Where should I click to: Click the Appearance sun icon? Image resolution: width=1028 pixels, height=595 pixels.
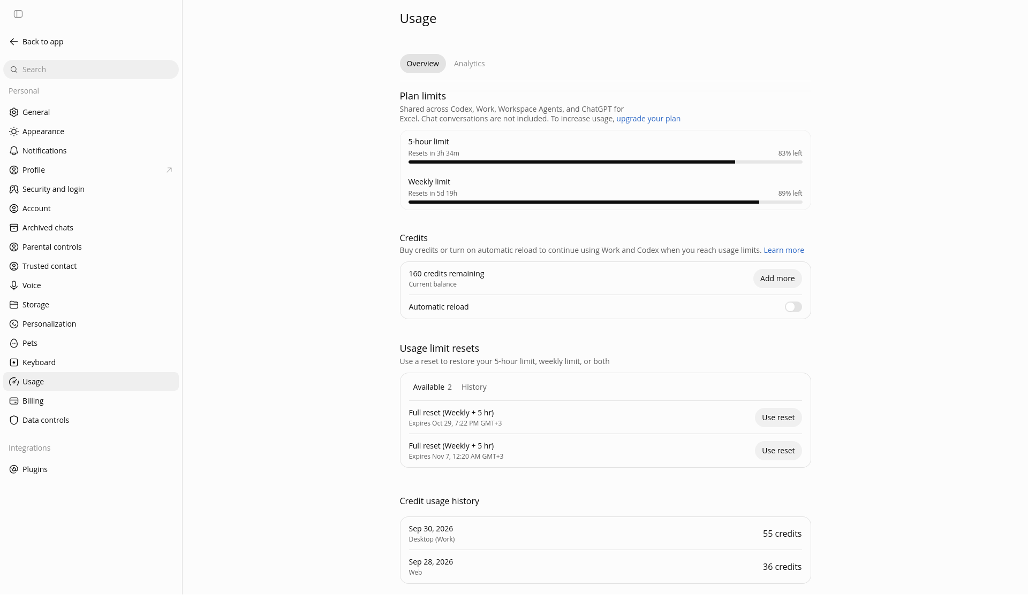(x=14, y=132)
